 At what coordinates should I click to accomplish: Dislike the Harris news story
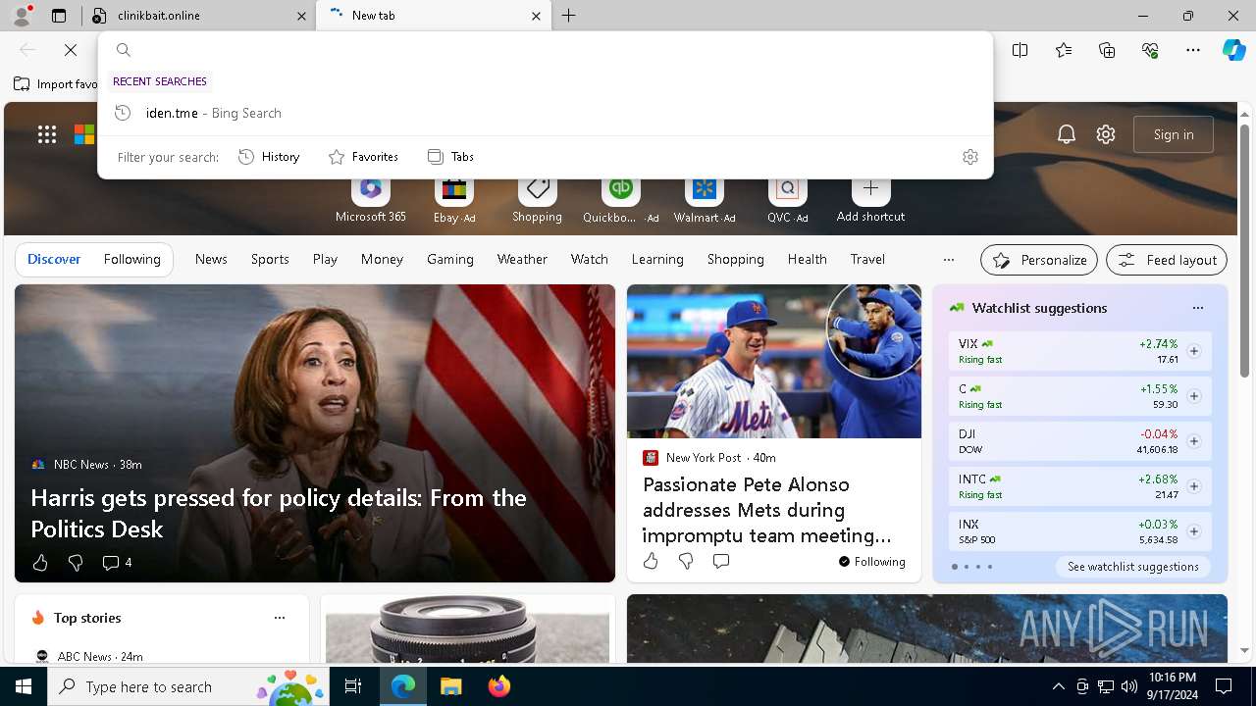[76, 562]
